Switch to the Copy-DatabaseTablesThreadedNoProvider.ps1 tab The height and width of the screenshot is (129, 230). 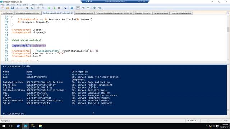tap(114, 13)
